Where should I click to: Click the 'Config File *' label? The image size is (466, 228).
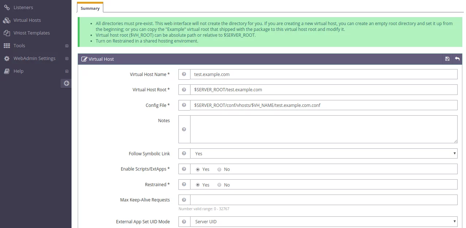158,105
